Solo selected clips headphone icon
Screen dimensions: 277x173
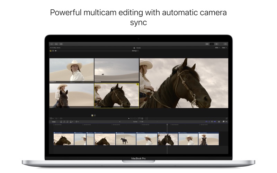(212, 122)
